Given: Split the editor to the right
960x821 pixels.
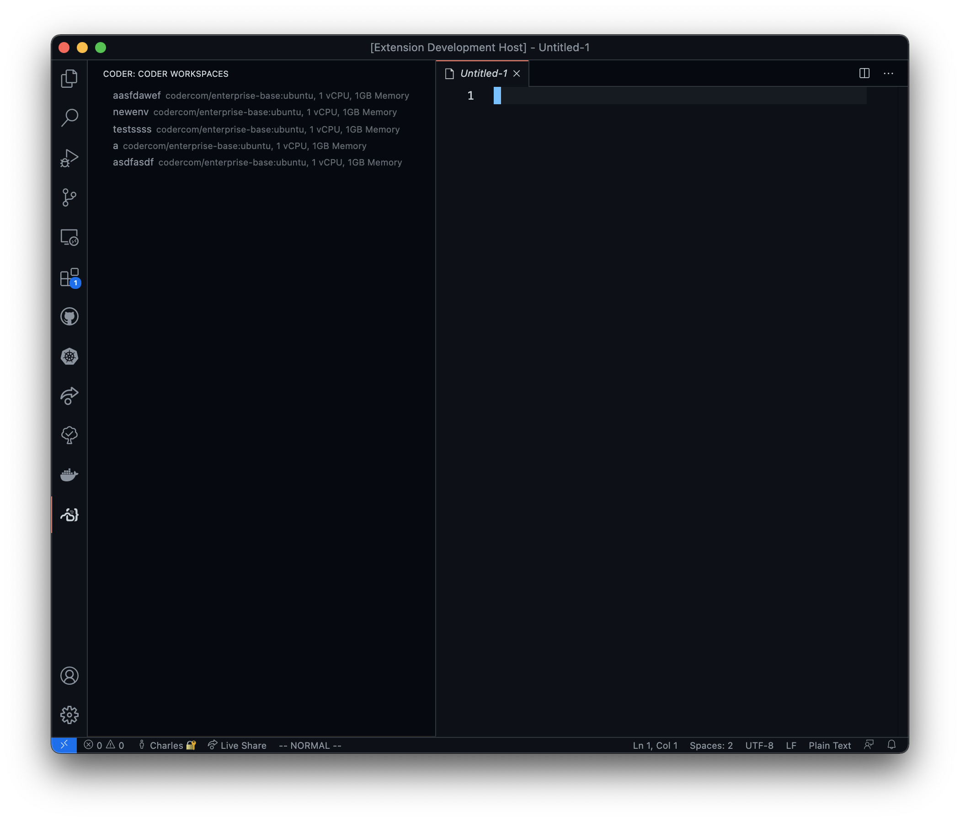Looking at the screenshot, I should point(864,73).
